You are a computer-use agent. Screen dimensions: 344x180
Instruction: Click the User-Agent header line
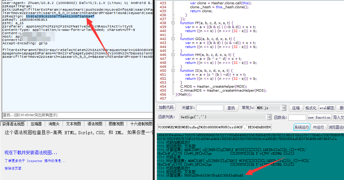pyautogui.click(x=77, y=3)
